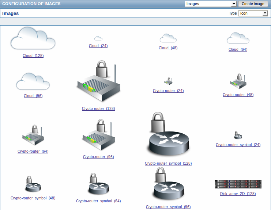Click the Crypto-router (96) icon image

(98, 135)
